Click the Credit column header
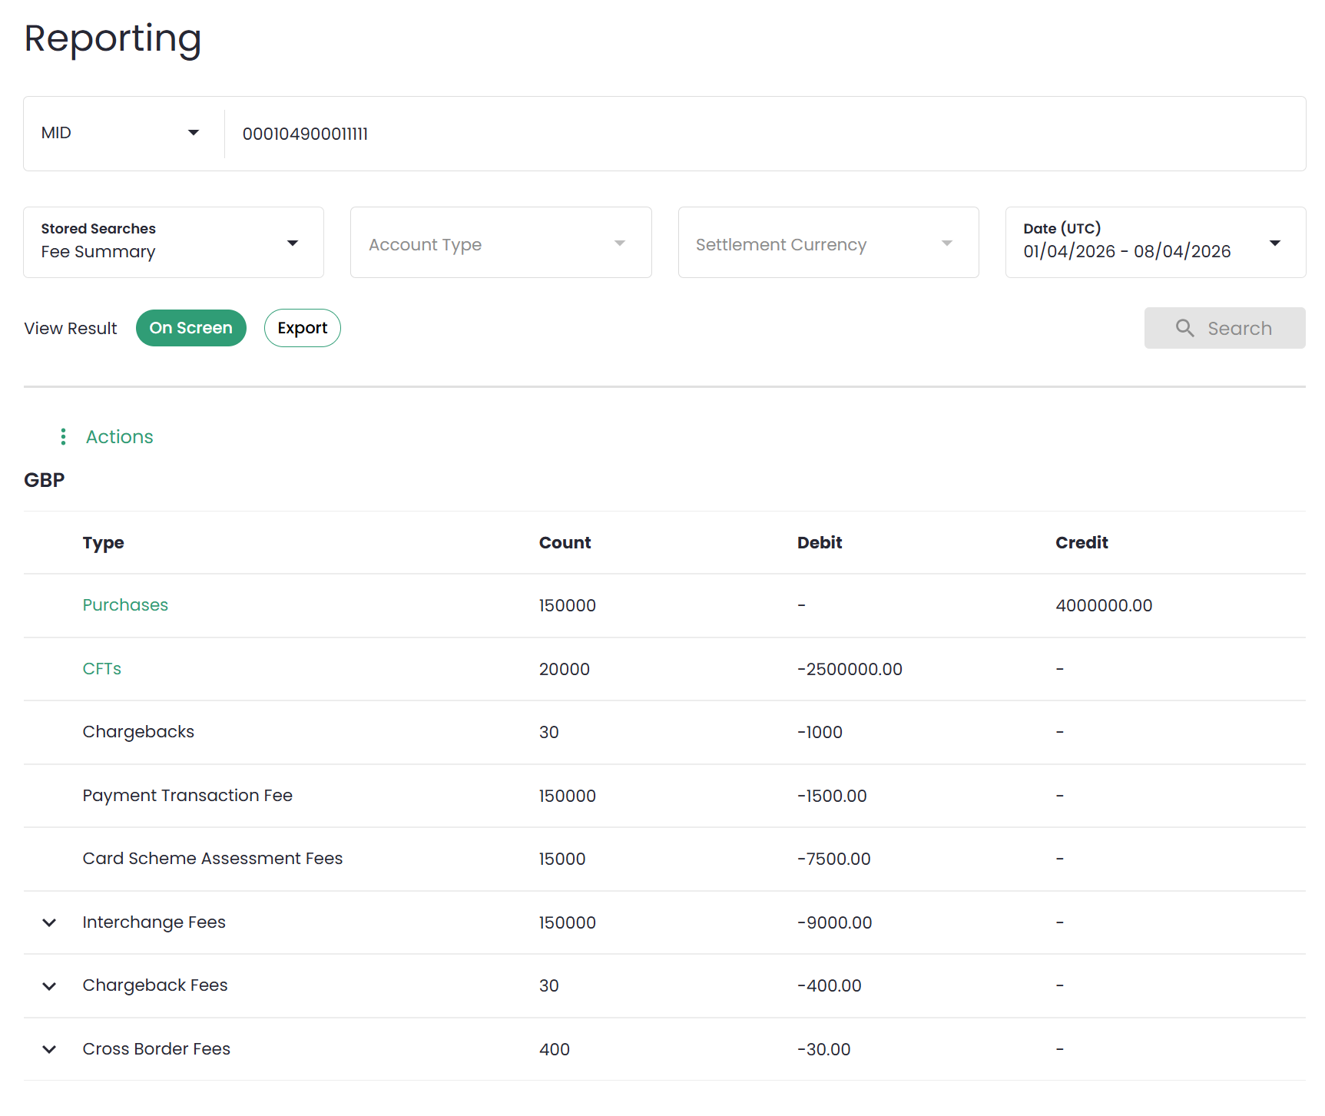1325x1116 pixels. (1082, 543)
